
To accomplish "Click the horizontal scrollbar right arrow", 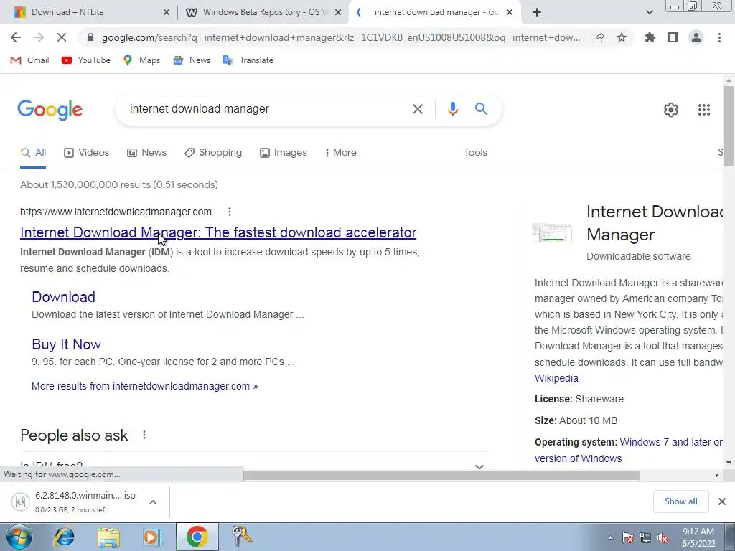I will coord(716,476).
